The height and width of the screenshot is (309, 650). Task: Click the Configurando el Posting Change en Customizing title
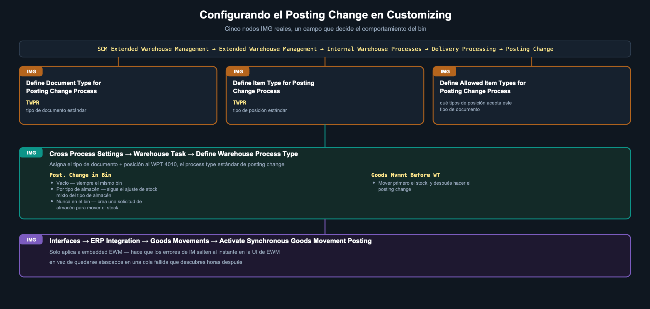[325, 15]
